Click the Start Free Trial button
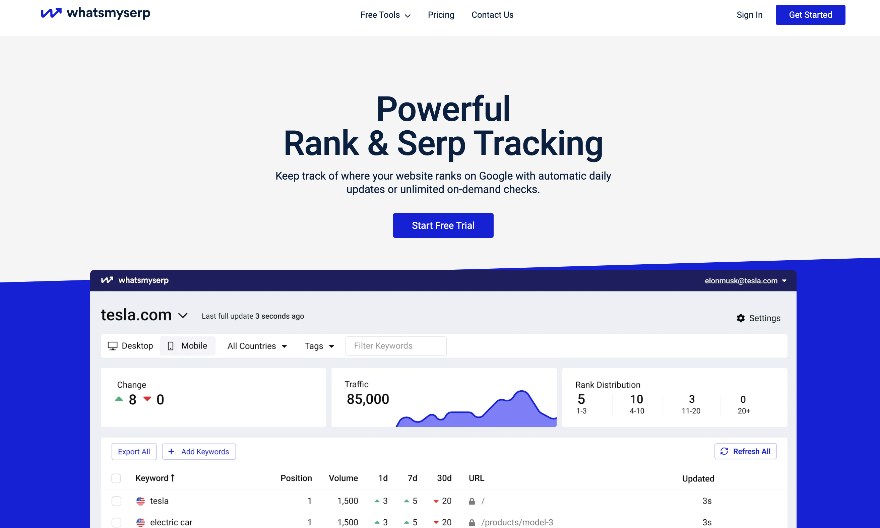This screenshot has width=880, height=528. tap(443, 225)
